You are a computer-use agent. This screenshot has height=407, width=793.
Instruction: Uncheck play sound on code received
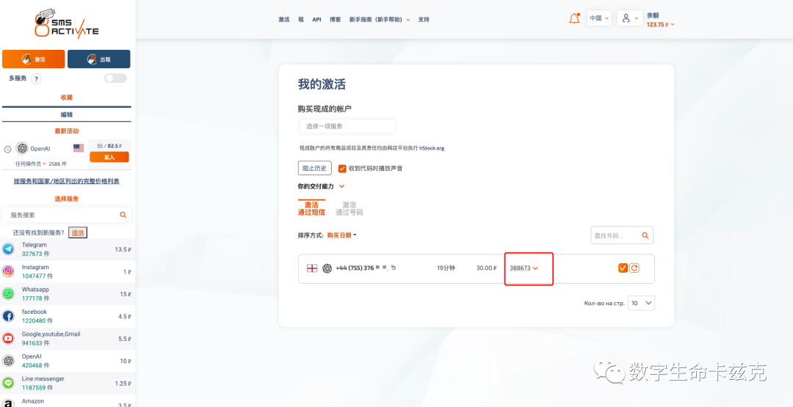pos(342,168)
